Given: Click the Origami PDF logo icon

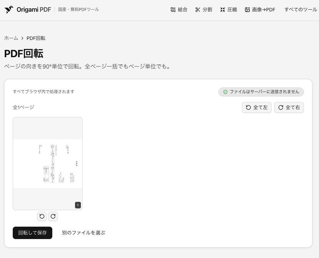Looking at the screenshot, I should point(9,10).
